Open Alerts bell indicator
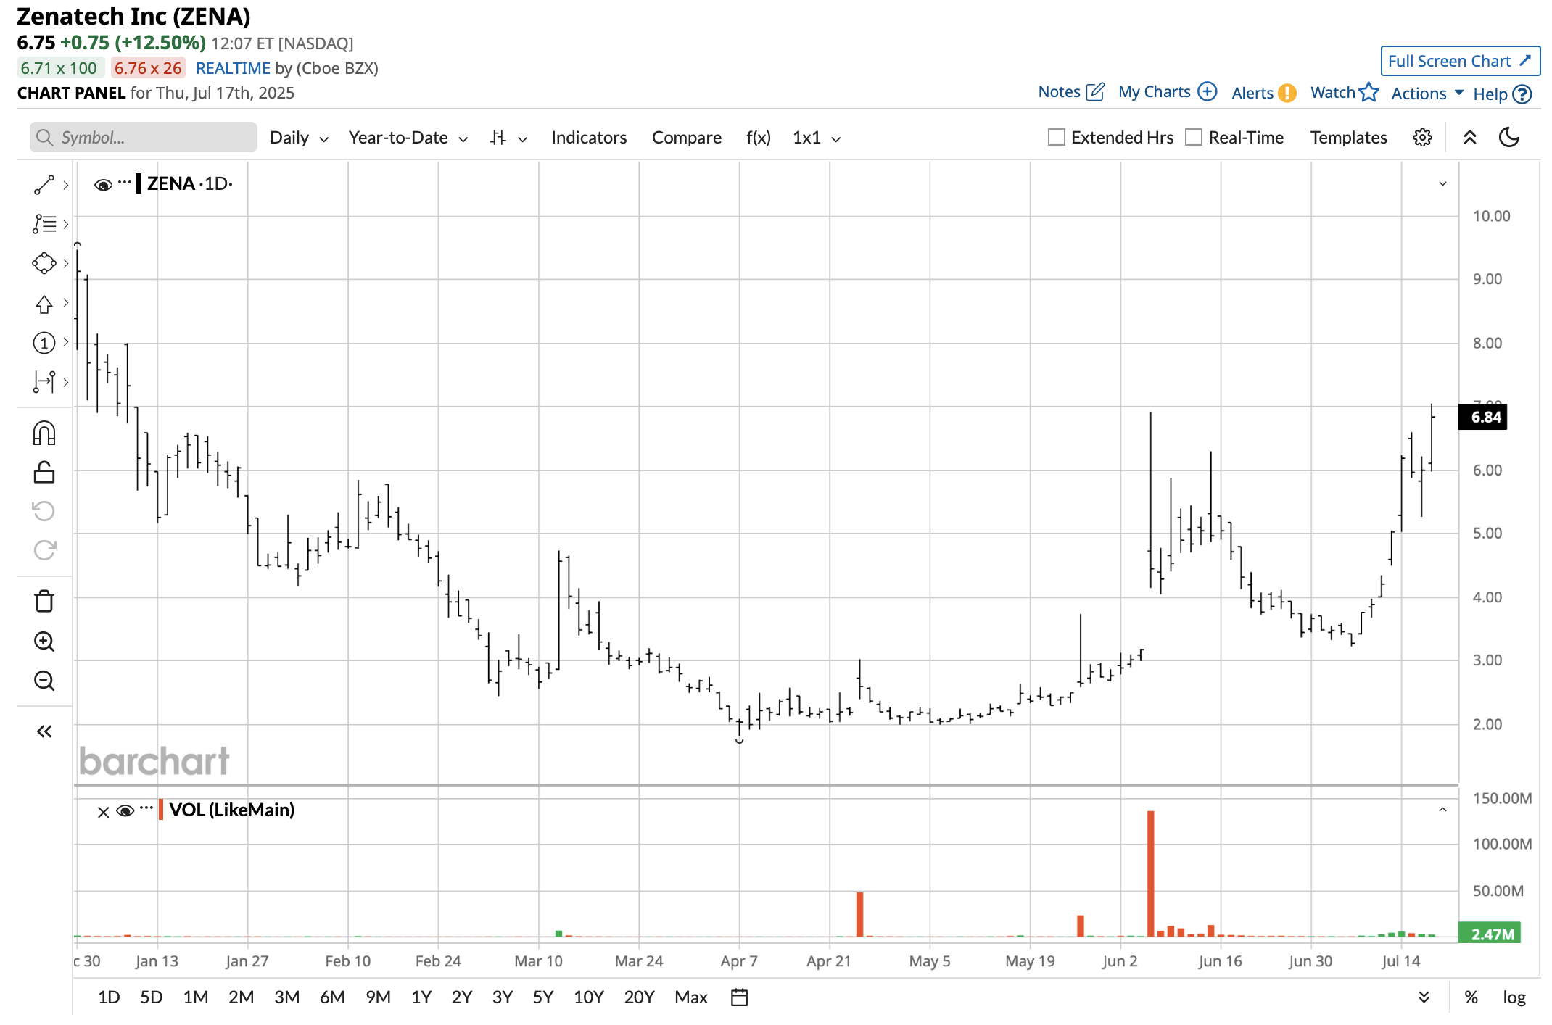1552x1025 pixels. [1287, 93]
